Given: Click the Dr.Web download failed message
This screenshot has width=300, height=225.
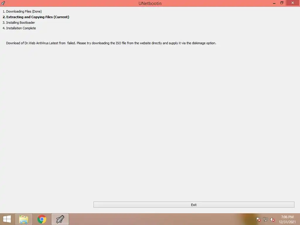Looking at the screenshot, I should [111, 43].
